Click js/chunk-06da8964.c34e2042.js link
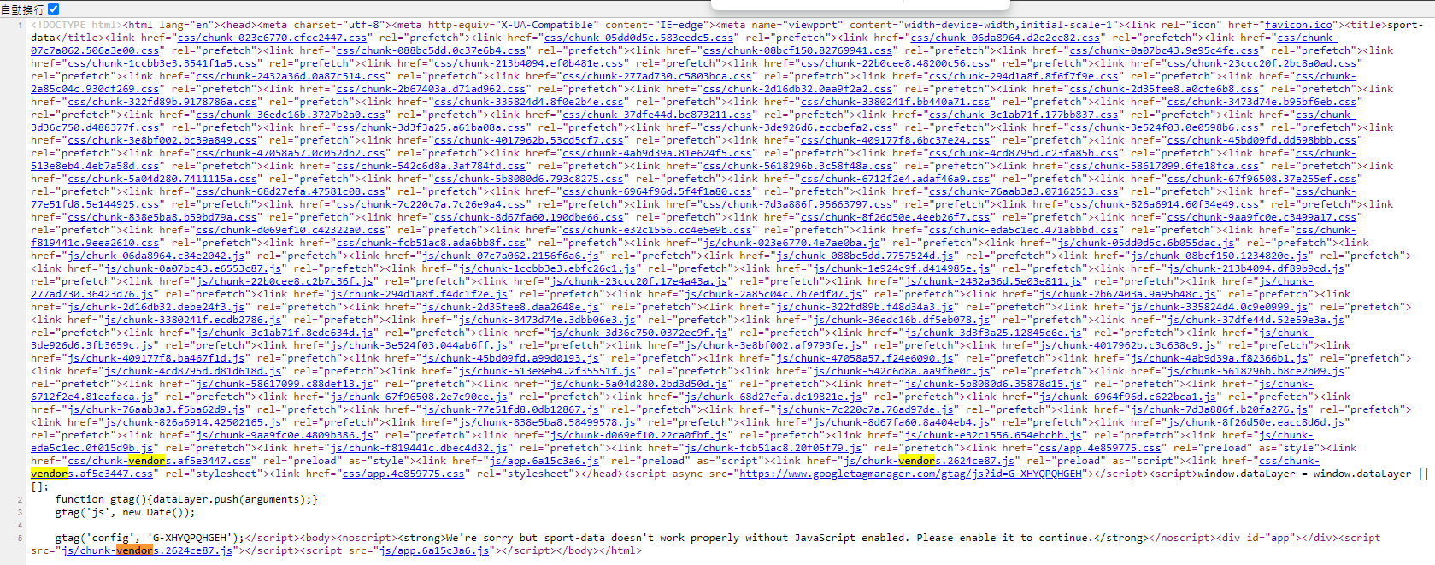1435x565 pixels. [x=156, y=256]
